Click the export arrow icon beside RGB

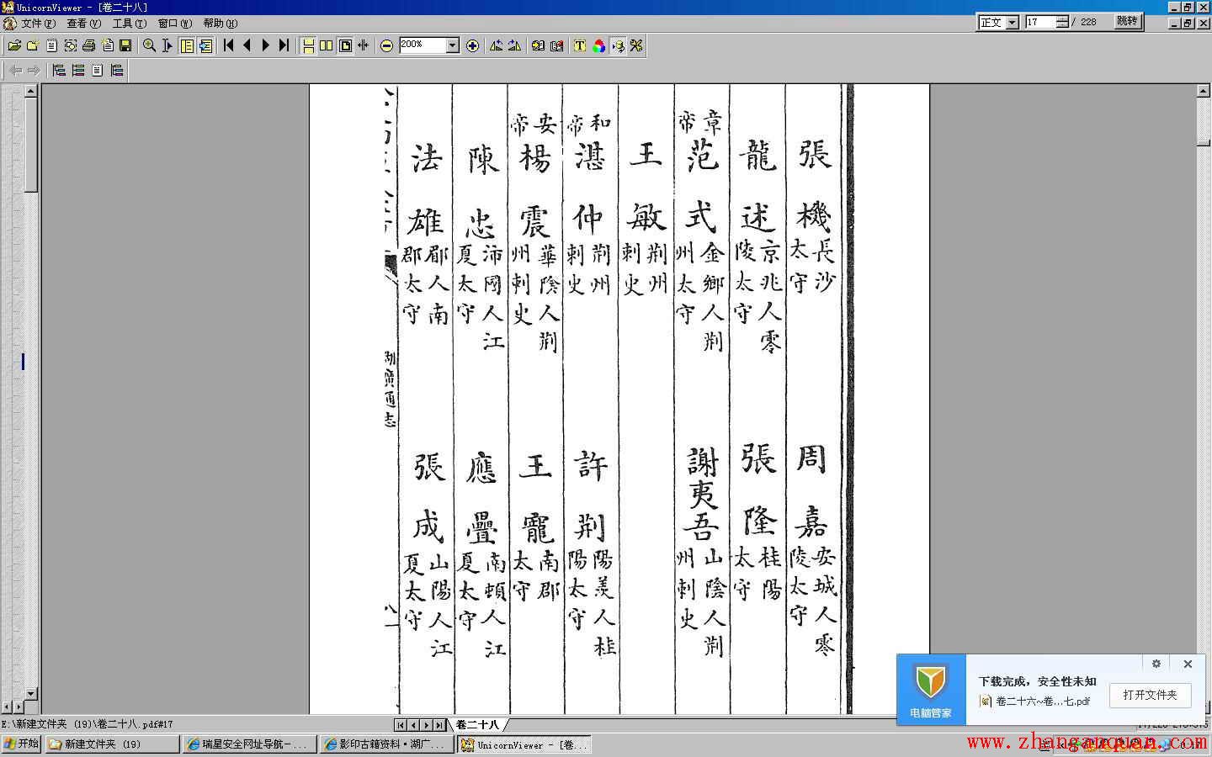(618, 45)
